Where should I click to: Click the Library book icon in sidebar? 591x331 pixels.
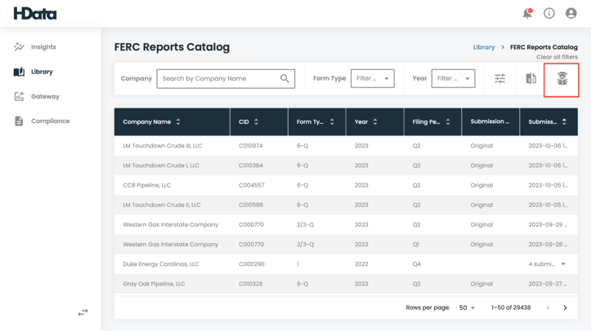[x=19, y=72]
